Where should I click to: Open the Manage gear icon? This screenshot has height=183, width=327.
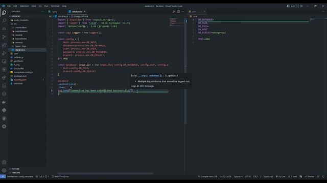click(4, 171)
